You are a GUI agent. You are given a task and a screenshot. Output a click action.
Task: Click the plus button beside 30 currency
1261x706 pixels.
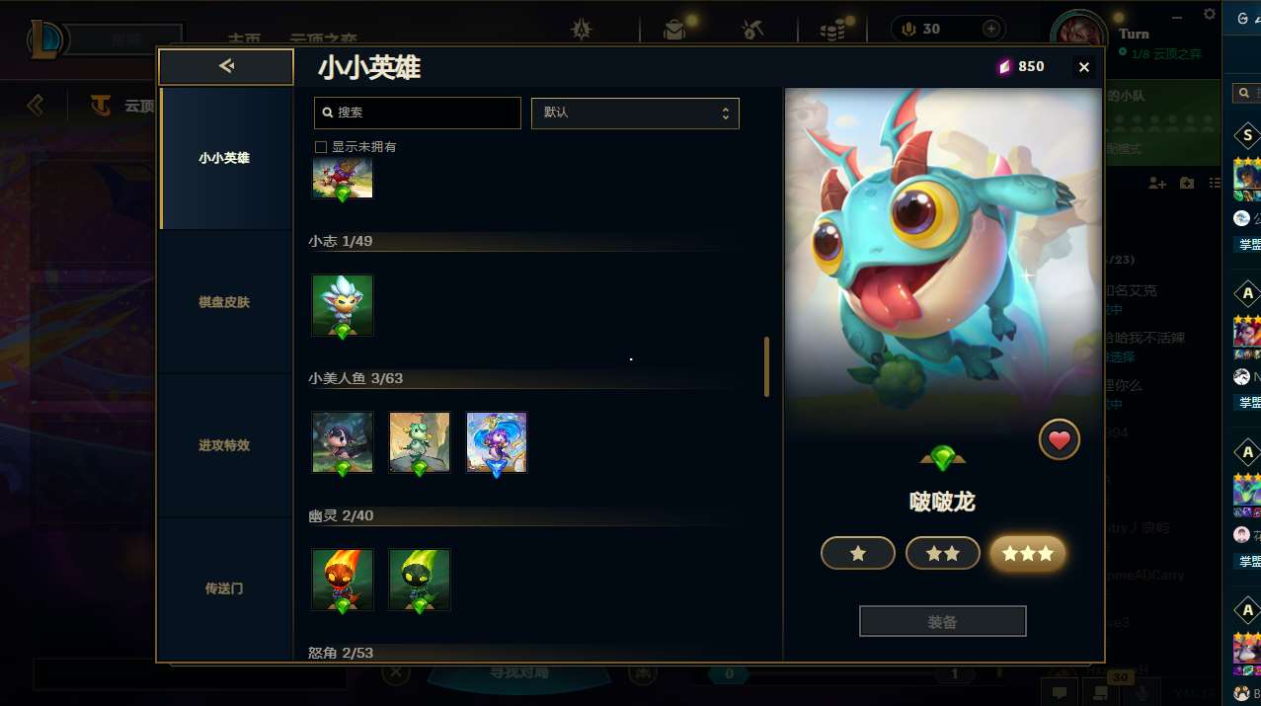coord(990,29)
